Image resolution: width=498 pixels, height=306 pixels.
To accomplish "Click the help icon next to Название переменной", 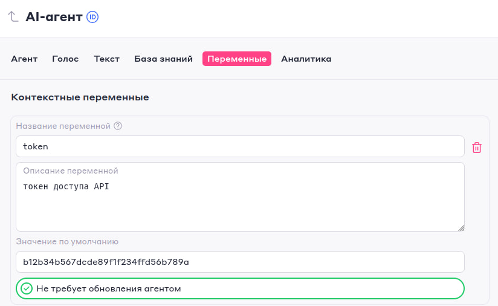I will point(118,126).
